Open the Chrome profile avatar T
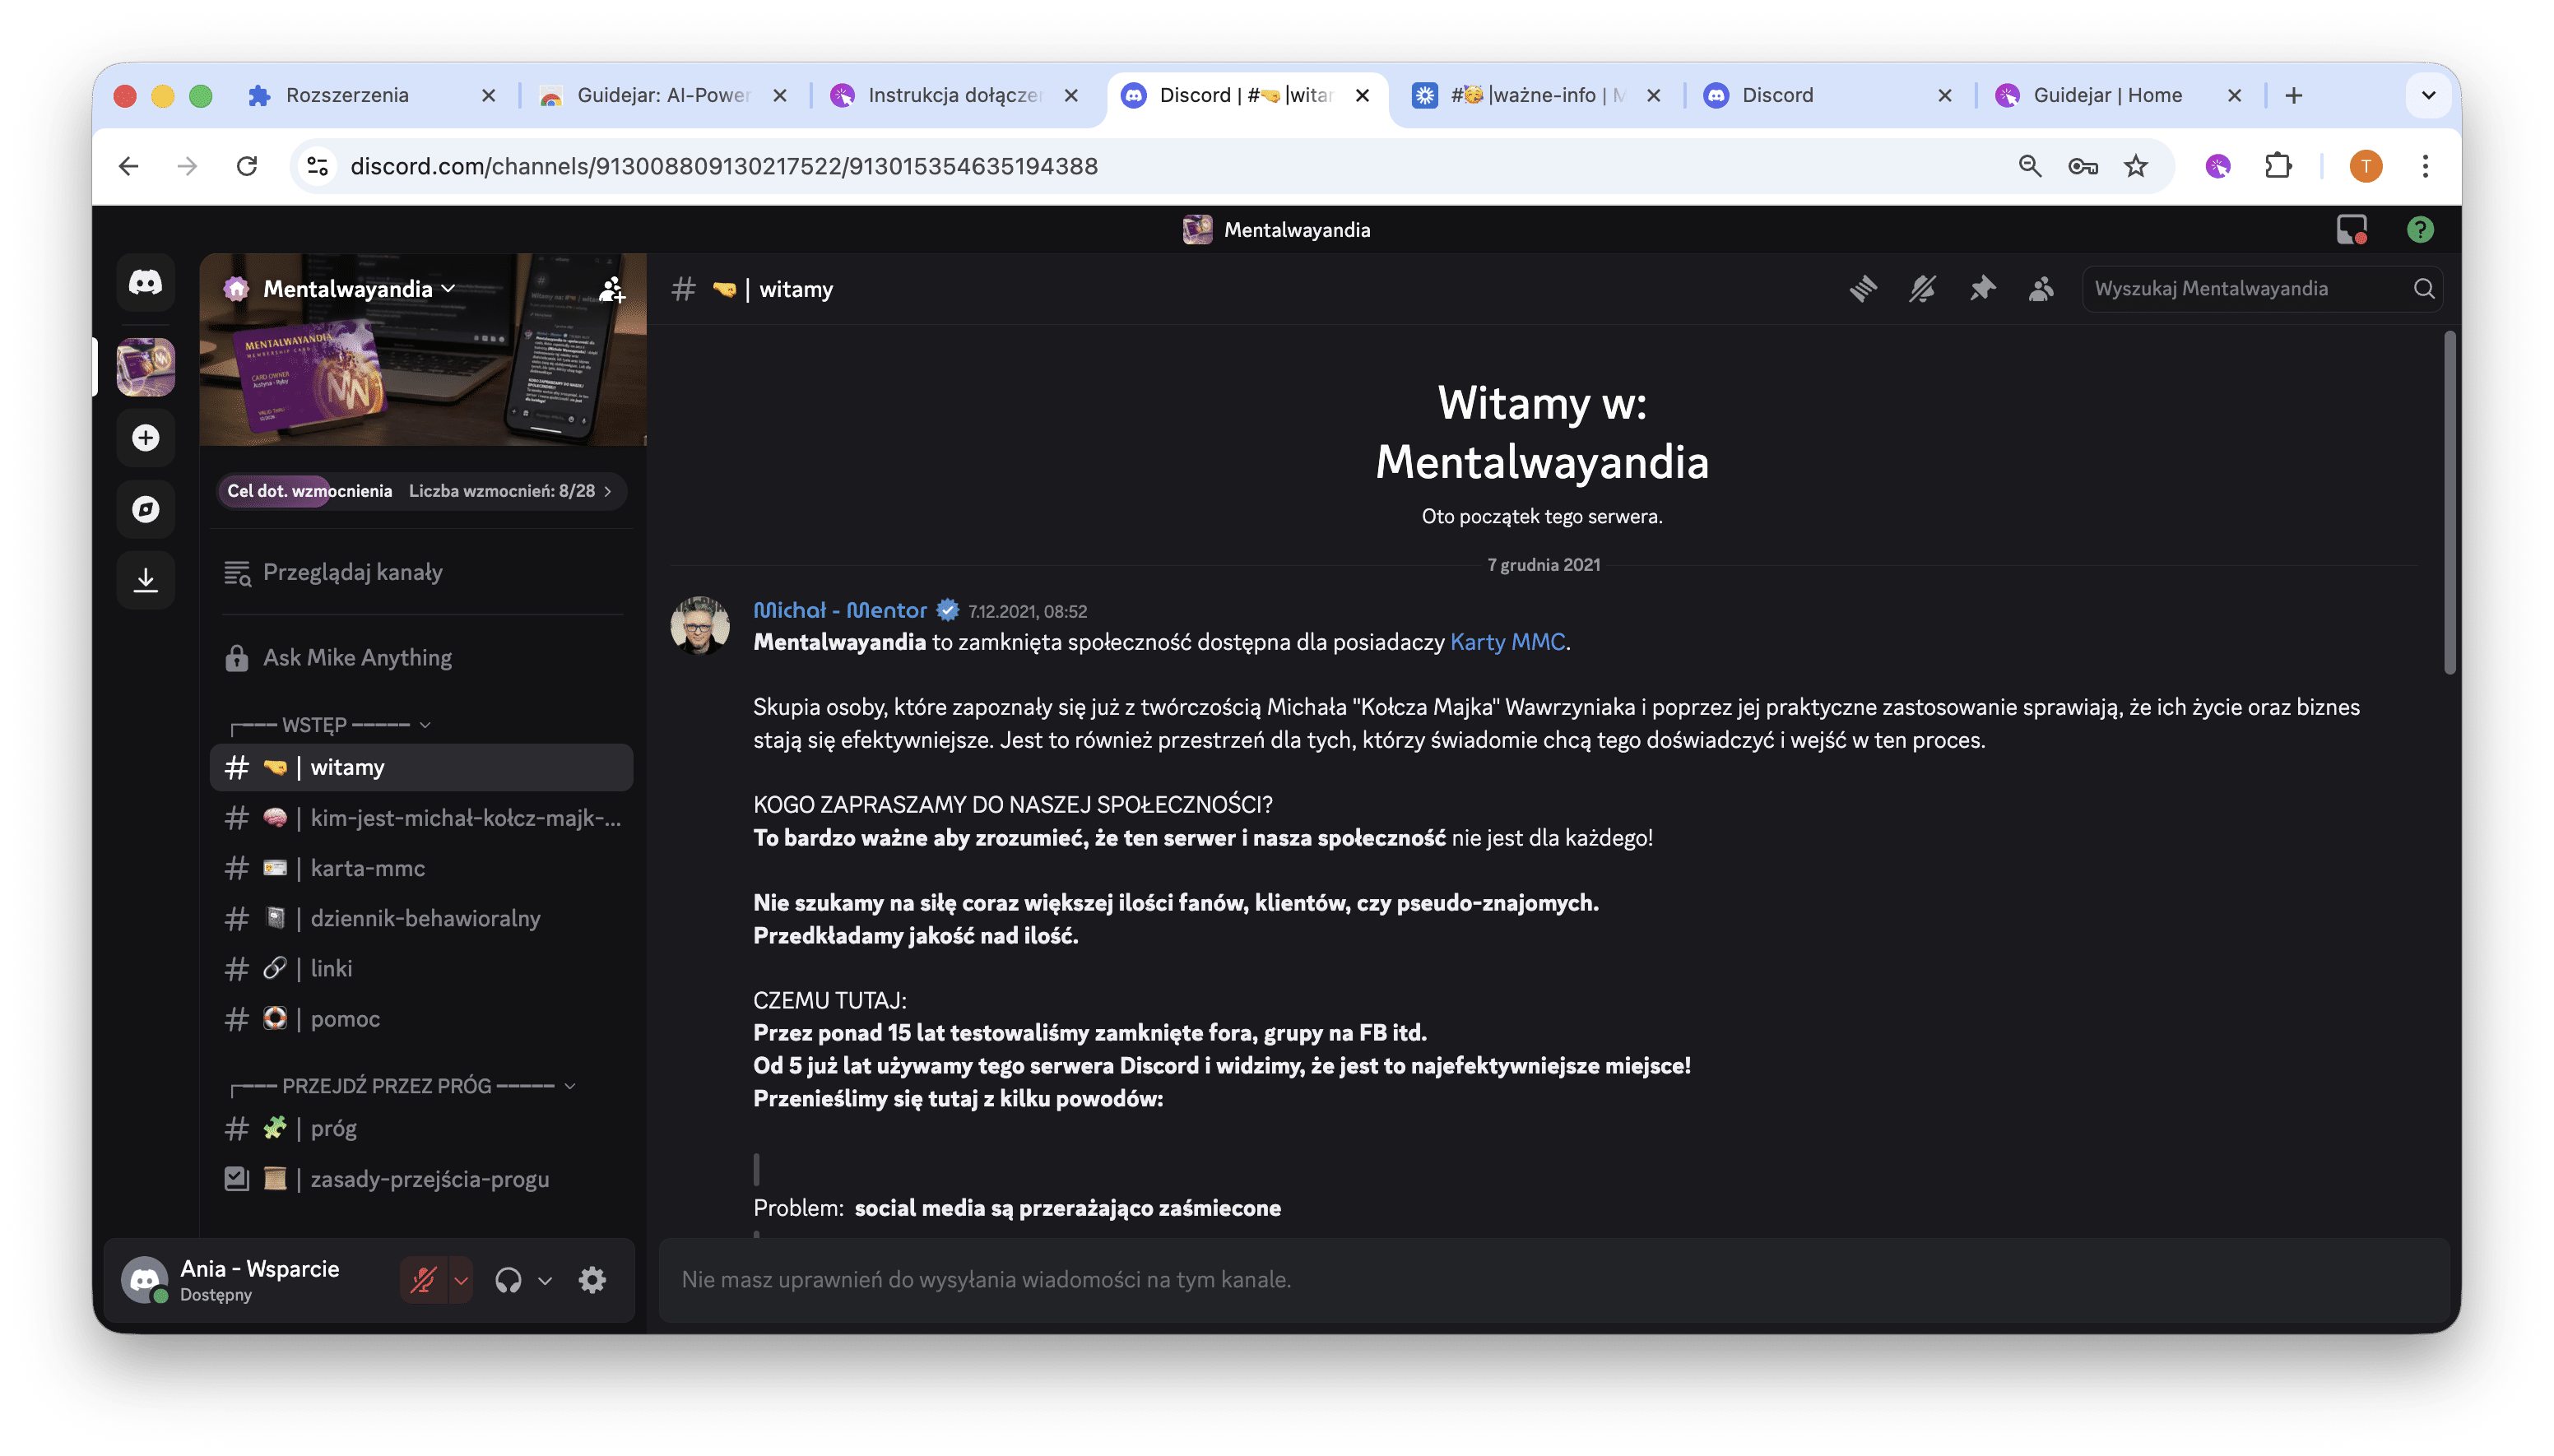 [2365, 166]
